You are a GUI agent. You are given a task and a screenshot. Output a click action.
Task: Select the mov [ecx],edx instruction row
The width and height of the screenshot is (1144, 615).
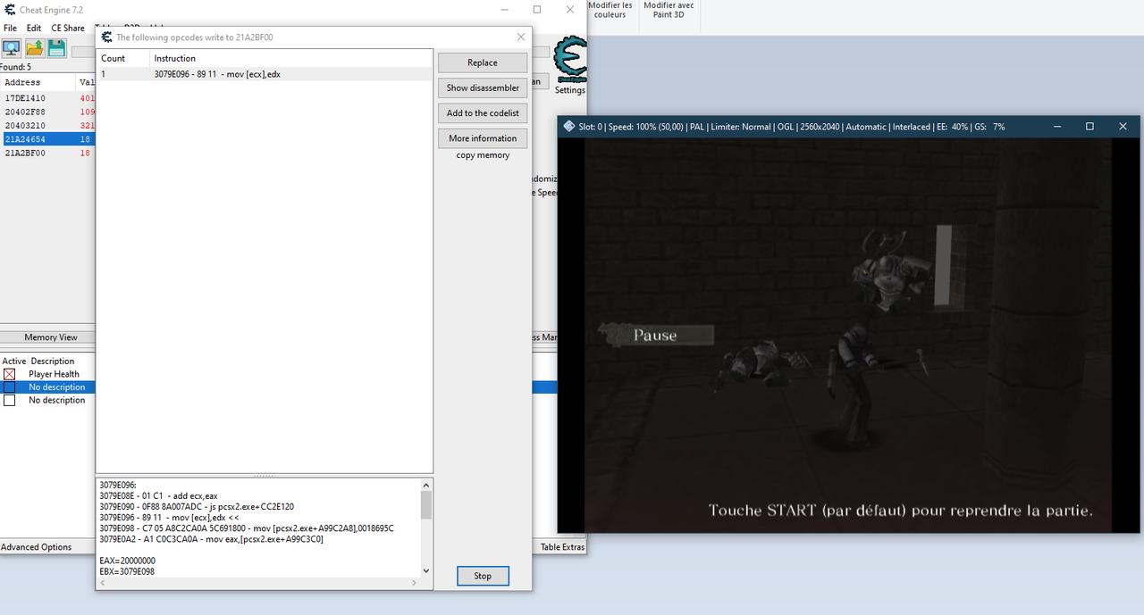[265, 74]
